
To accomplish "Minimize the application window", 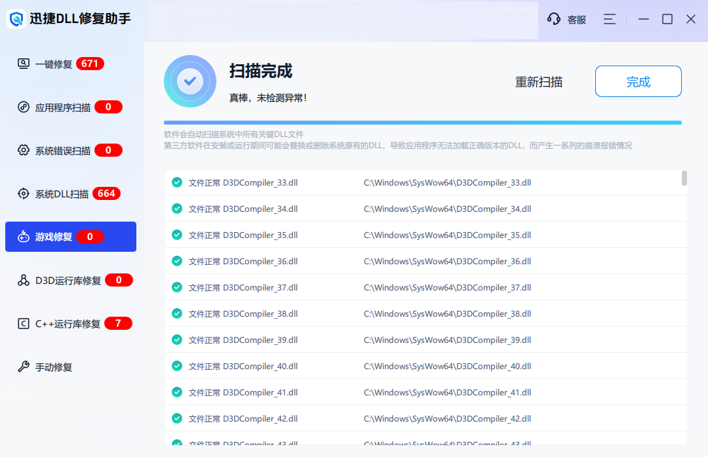I will click(644, 19).
